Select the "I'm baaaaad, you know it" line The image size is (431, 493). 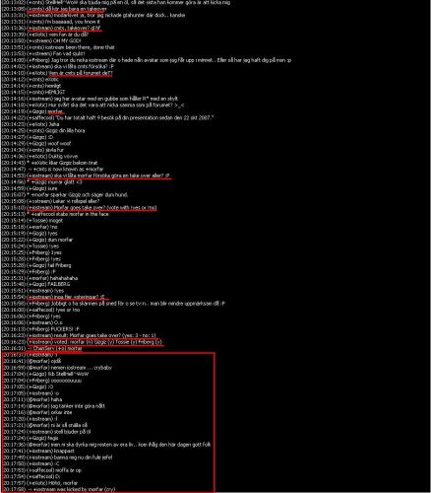coord(51,22)
